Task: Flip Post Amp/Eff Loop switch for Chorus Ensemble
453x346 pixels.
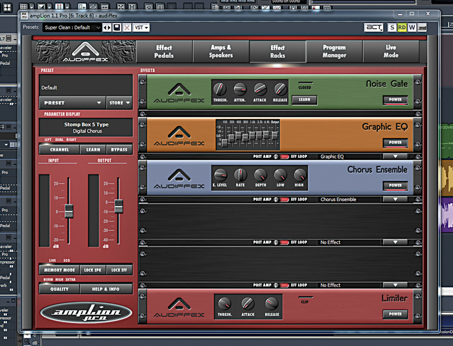Action: point(281,200)
